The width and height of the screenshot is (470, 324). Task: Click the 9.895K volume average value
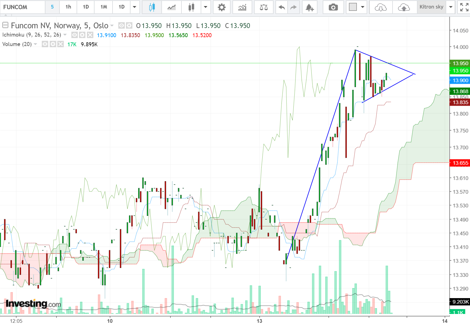pyautogui.click(x=89, y=44)
